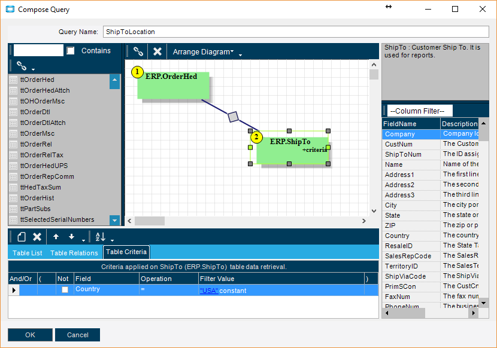Switch to the Table Relations tab
The width and height of the screenshot is (497, 348).
[x=74, y=253]
